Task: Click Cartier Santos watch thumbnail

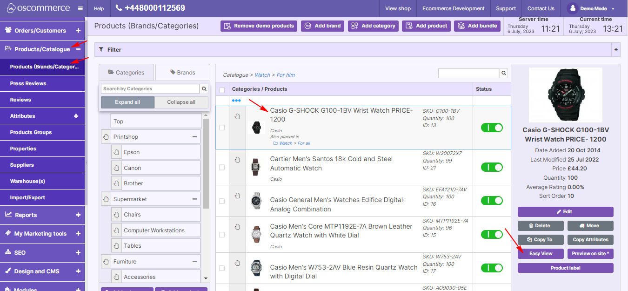Action: [255, 167]
